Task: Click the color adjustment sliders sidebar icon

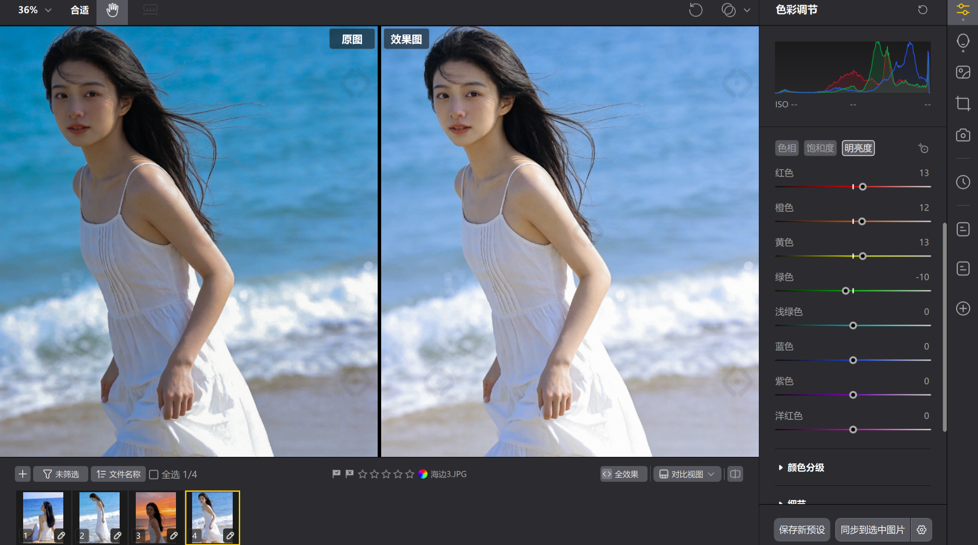Action: (x=963, y=10)
